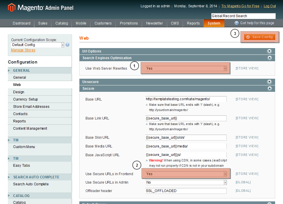
Task: Select Currency Setup in the sidebar
Action: point(40,99)
